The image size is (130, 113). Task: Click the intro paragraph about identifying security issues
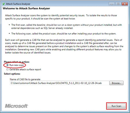tap(61, 17)
